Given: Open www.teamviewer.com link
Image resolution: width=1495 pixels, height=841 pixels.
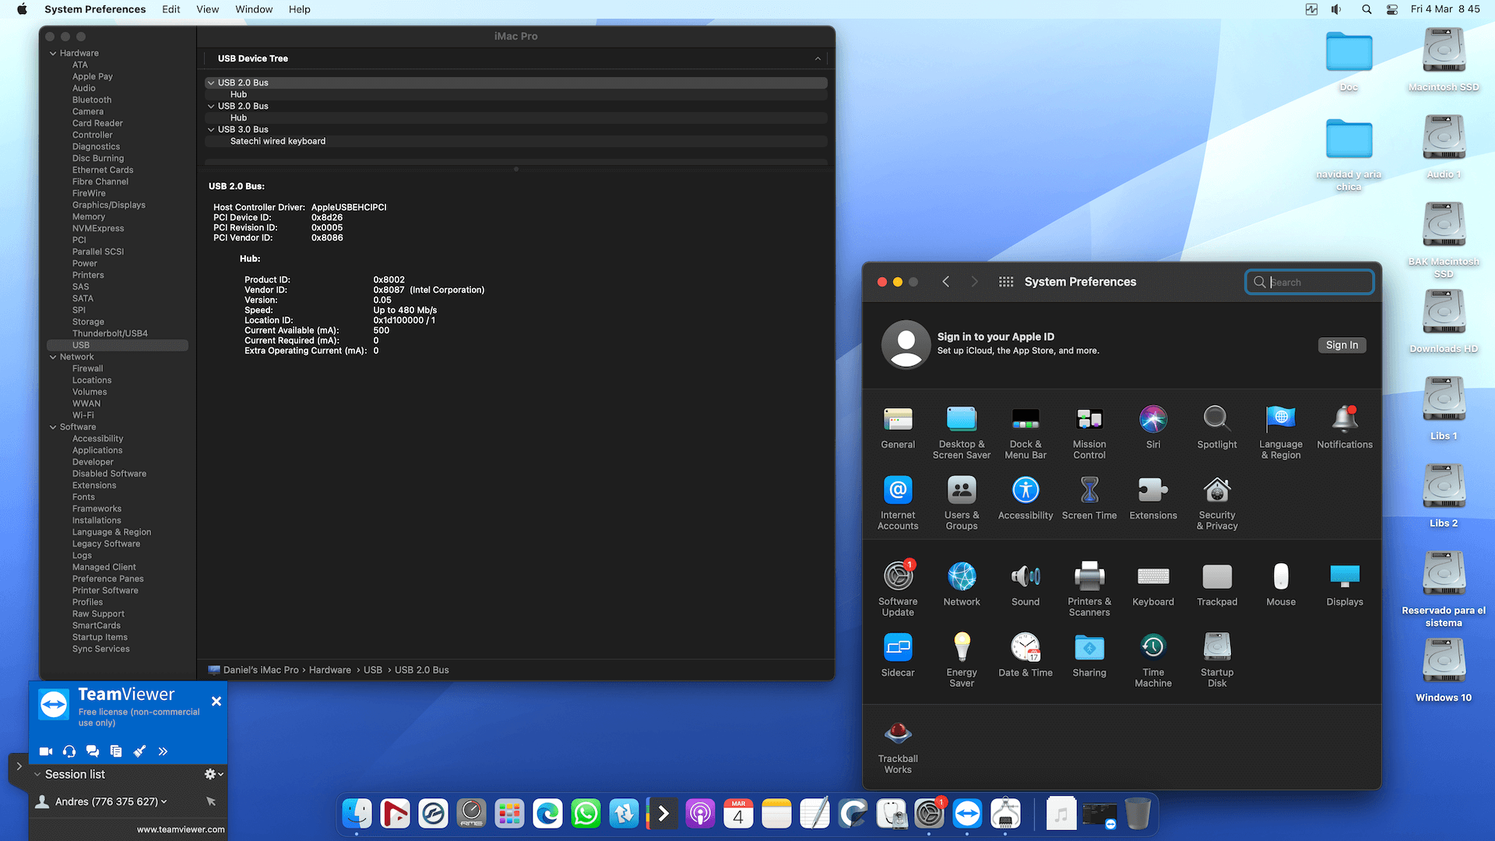Looking at the screenshot, I should (181, 829).
